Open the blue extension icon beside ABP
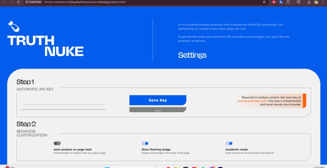Screen dimensions: 327x168 (281, 2)
